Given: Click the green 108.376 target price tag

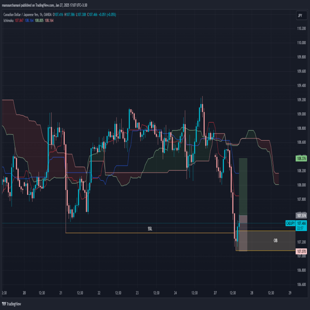Looking at the screenshot, I should (301, 158).
